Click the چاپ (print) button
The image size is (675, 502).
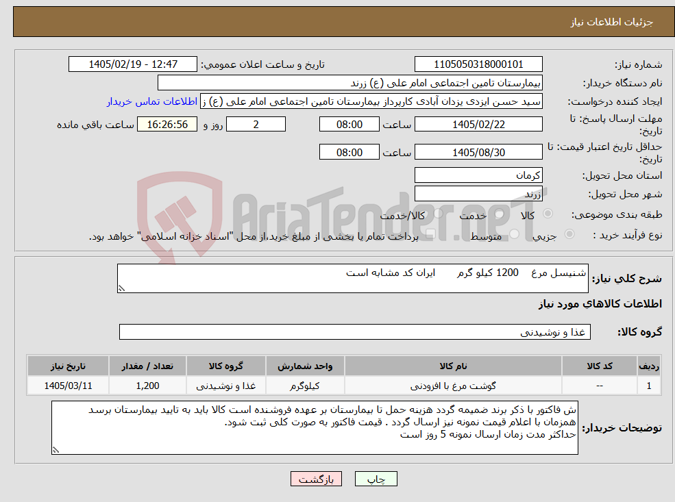coord(376,479)
